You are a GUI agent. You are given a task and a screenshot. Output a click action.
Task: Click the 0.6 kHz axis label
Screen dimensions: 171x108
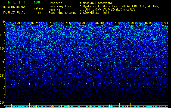(x=2, y=103)
